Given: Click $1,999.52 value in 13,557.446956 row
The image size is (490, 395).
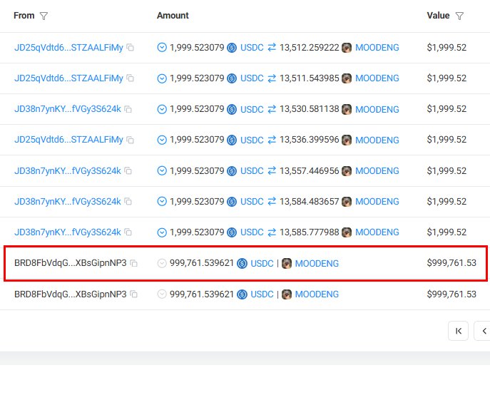Looking at the screenshot, I should pyautogui.click(x=446, y=170).
